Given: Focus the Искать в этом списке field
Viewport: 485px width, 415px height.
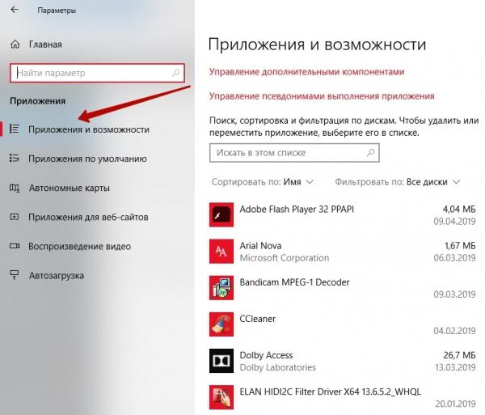Looking at the screenshot, I should [294, 153].
